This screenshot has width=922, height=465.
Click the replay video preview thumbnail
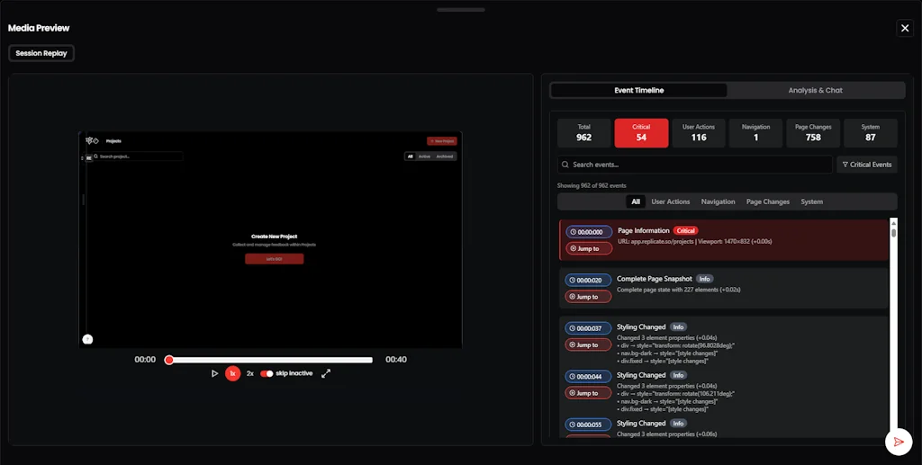coord(270,239)
